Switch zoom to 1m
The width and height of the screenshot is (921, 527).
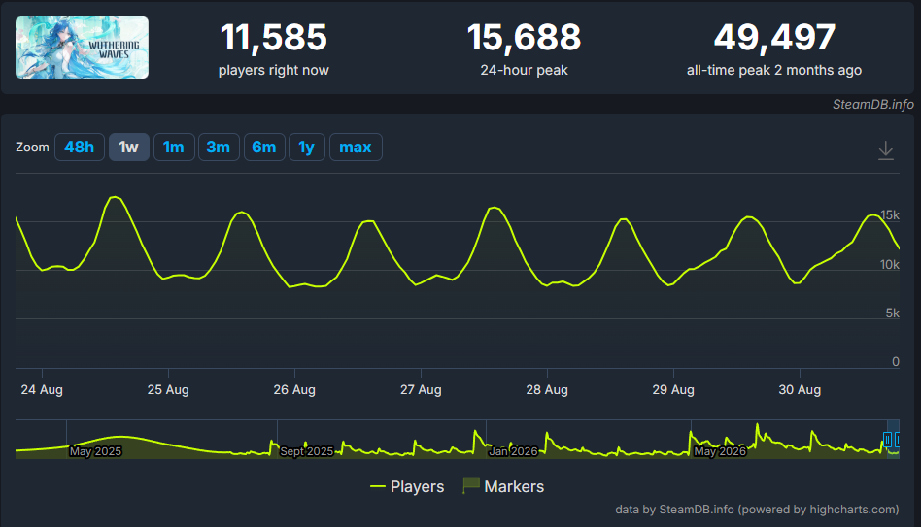[x=173, y=147]
